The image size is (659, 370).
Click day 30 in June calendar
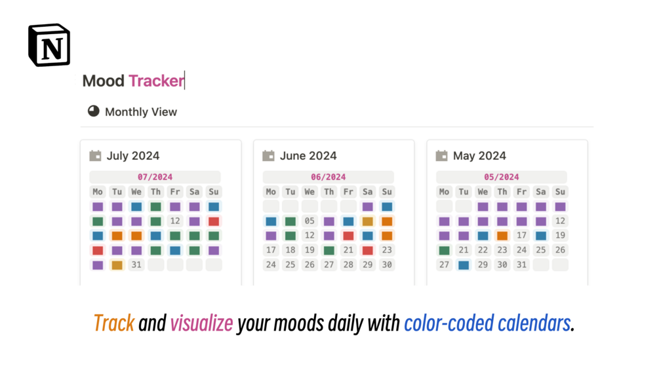(387, 265)
